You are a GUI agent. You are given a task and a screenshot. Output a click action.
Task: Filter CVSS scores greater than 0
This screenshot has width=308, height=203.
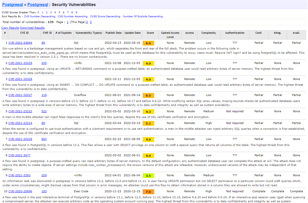click(x=38, y=12)
